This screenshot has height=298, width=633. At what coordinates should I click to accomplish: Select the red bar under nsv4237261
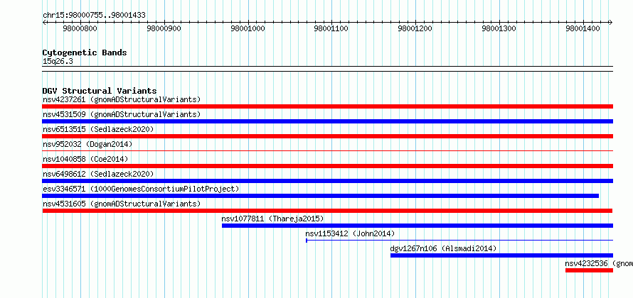[x=327, y=106]
